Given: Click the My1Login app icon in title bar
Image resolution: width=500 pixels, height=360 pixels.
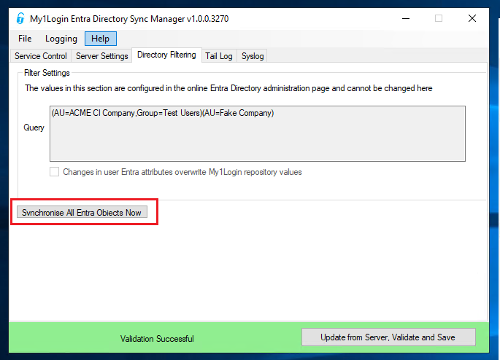Looking at the screenshot, I should pos(20,18).
